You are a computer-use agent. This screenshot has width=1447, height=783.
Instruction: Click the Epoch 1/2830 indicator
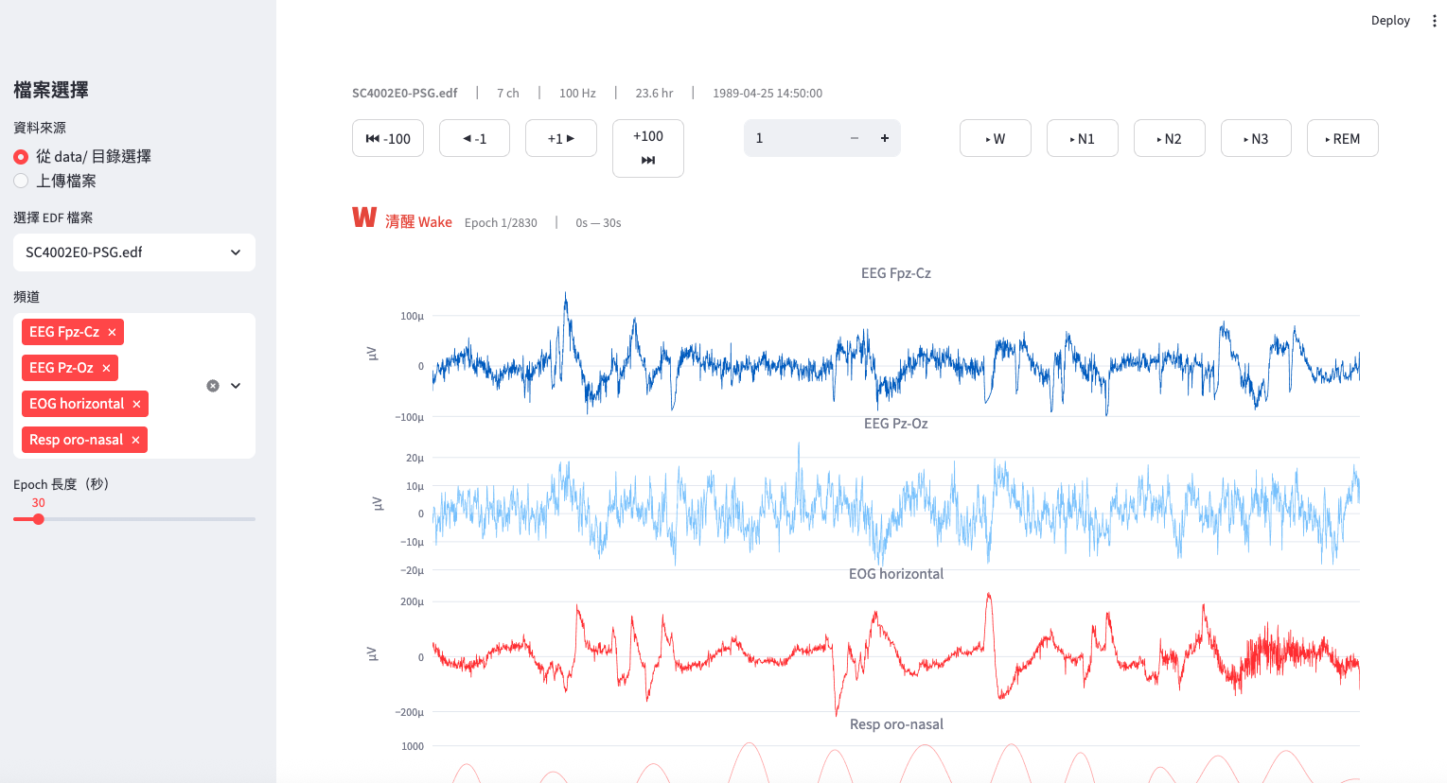click(x=501, y=223)
